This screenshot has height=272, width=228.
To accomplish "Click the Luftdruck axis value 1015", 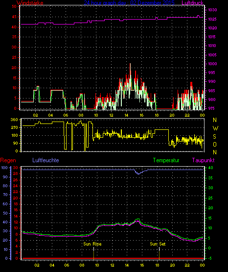I will (212, 37).
